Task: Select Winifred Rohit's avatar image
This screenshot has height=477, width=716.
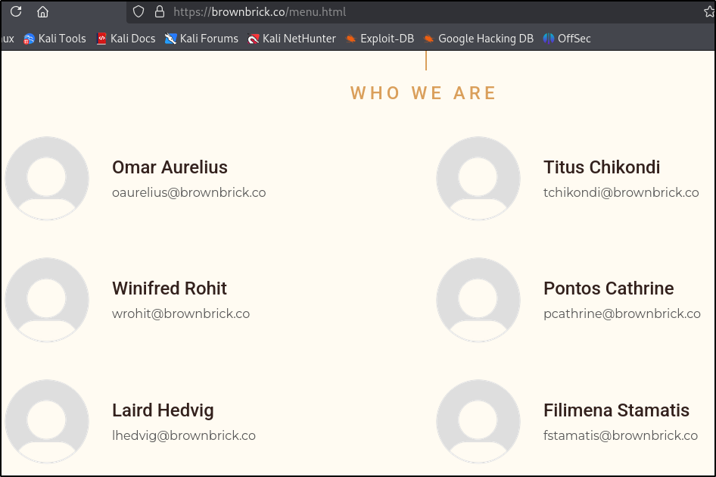Action: pos(47,300)
